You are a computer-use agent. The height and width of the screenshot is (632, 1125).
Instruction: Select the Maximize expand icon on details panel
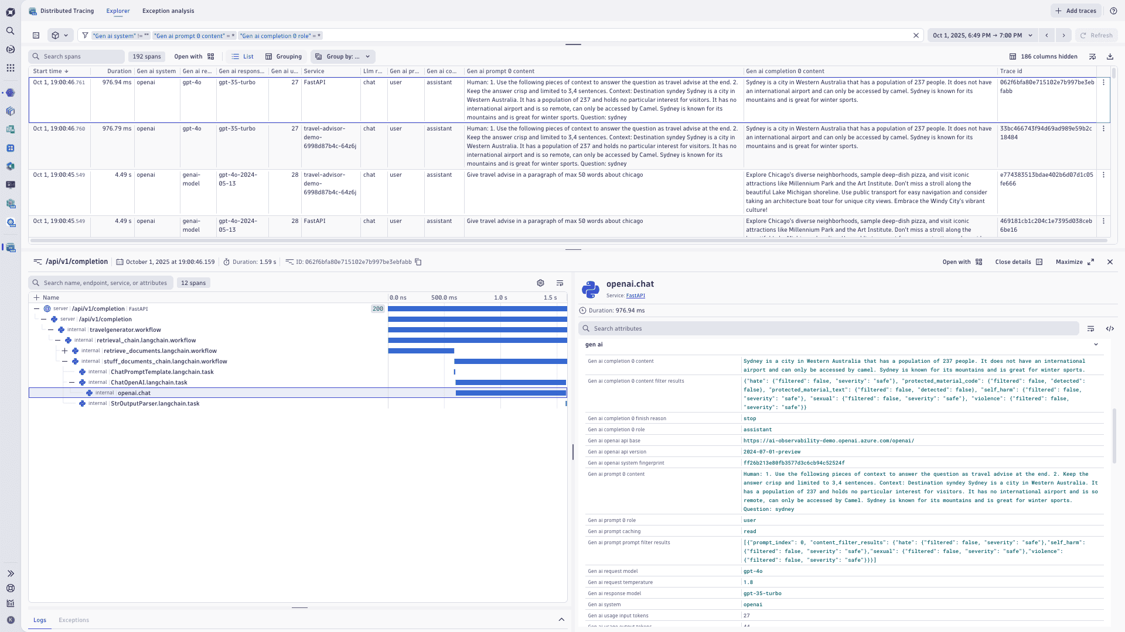click(1090, 262)
